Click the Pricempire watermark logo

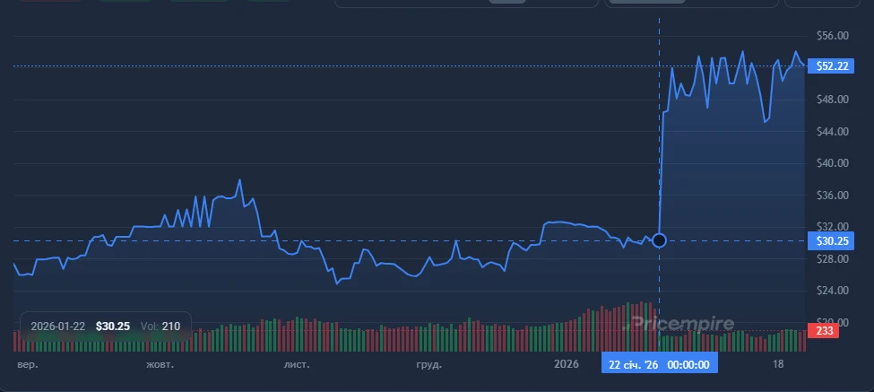pos(680,324)
